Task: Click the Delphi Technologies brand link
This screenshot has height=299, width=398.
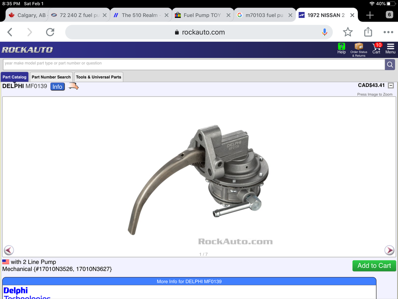Action: 27,293
